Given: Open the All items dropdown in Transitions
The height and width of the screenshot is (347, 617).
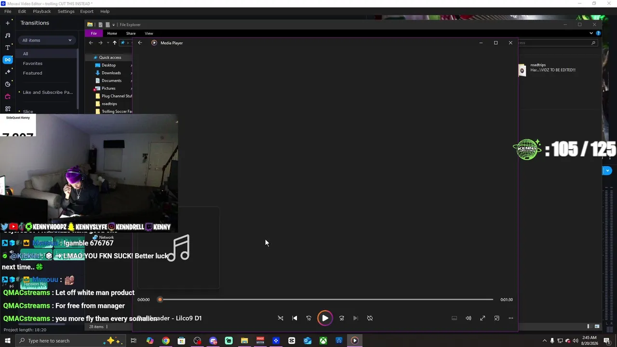Looking at the screenshot, I should click(47, 40).
